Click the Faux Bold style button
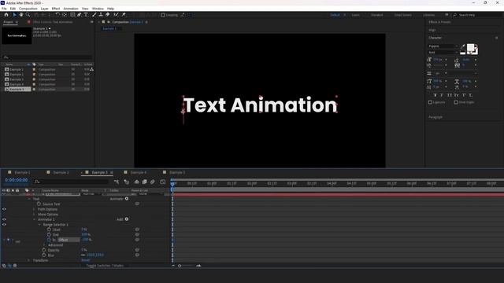This screenshot has width=504, height=283. (435, 95)
